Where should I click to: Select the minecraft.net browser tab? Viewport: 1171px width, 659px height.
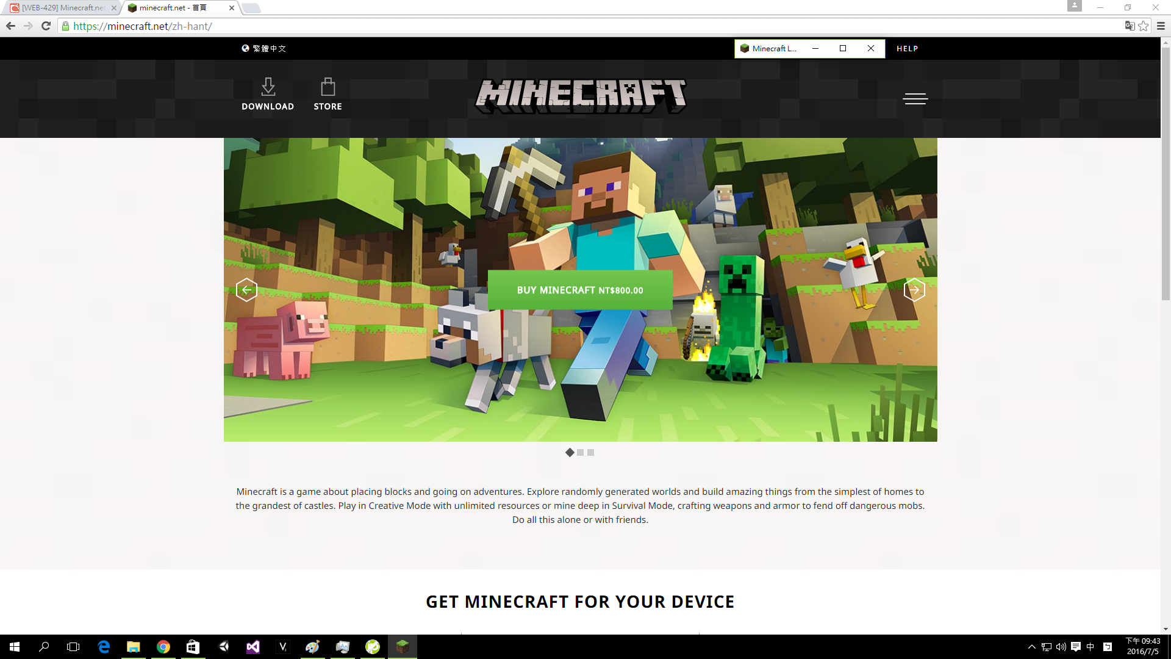174,8
